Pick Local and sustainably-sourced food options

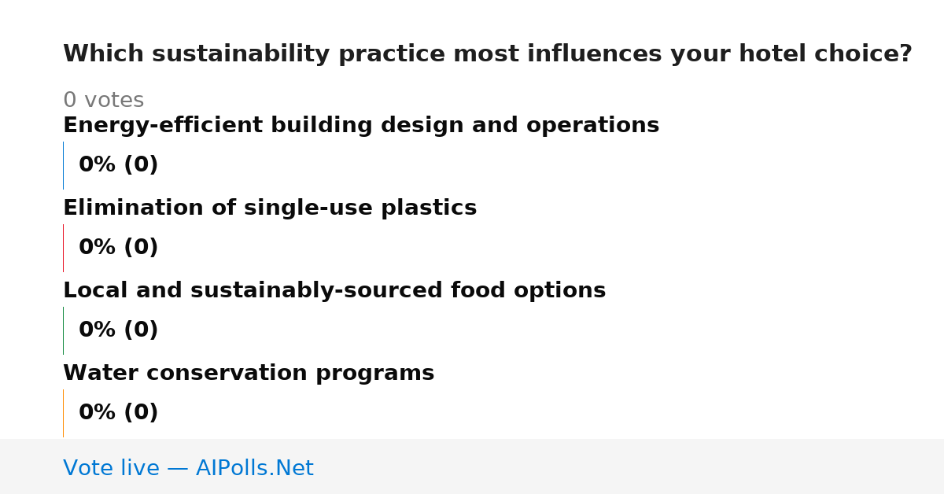point(334,291)
